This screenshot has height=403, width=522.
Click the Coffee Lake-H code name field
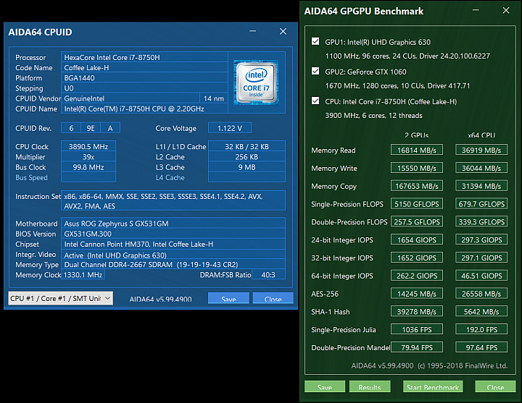coord(144,67)
